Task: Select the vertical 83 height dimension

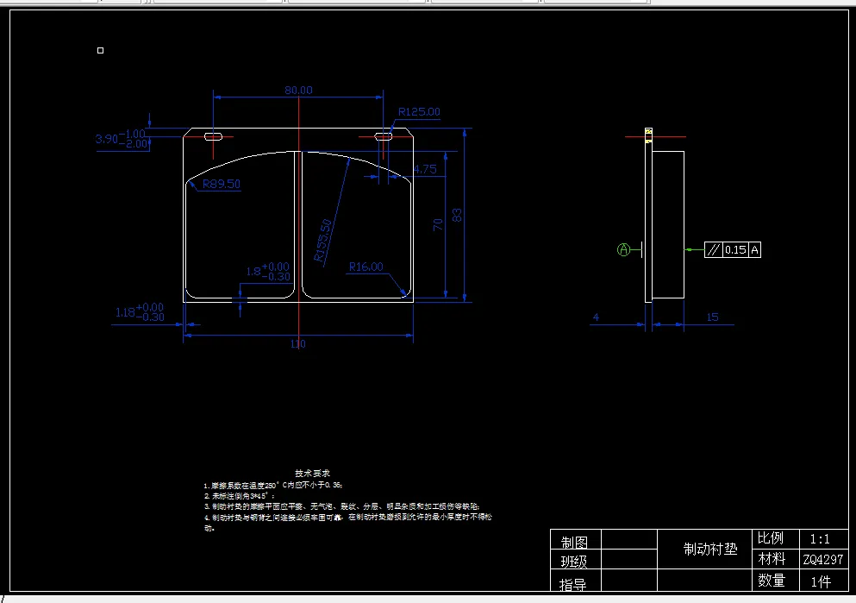Action: (457, 215)
